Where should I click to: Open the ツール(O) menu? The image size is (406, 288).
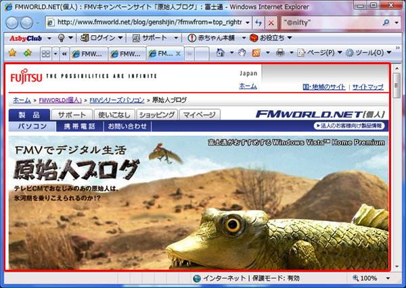(x=369, y=53)
